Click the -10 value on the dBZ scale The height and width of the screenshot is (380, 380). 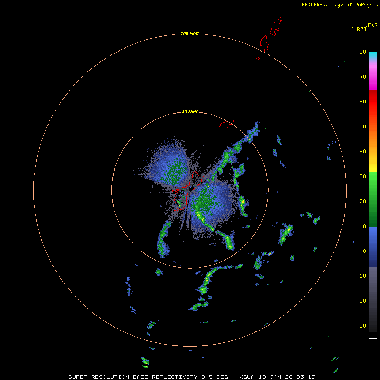point(361,276)
